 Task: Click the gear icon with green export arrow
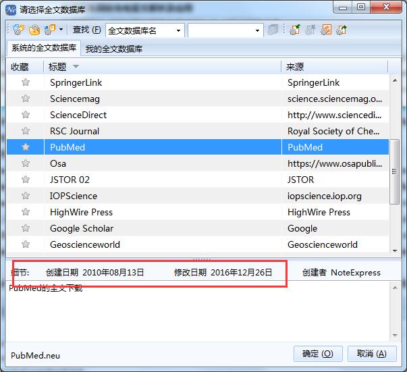(342, 30)
